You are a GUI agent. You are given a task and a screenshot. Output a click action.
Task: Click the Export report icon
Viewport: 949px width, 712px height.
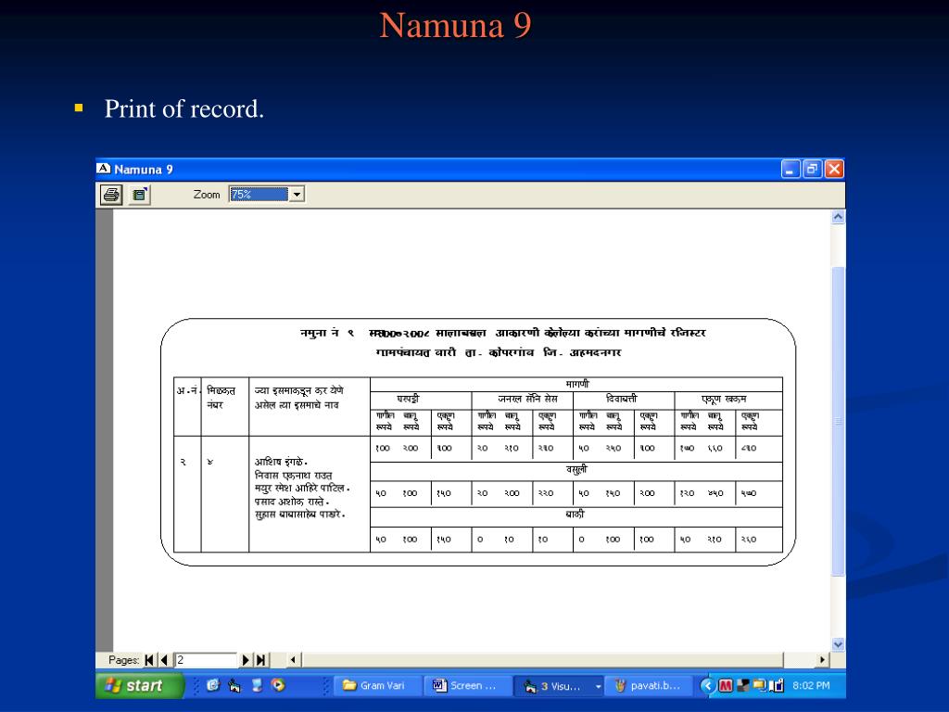140,195
